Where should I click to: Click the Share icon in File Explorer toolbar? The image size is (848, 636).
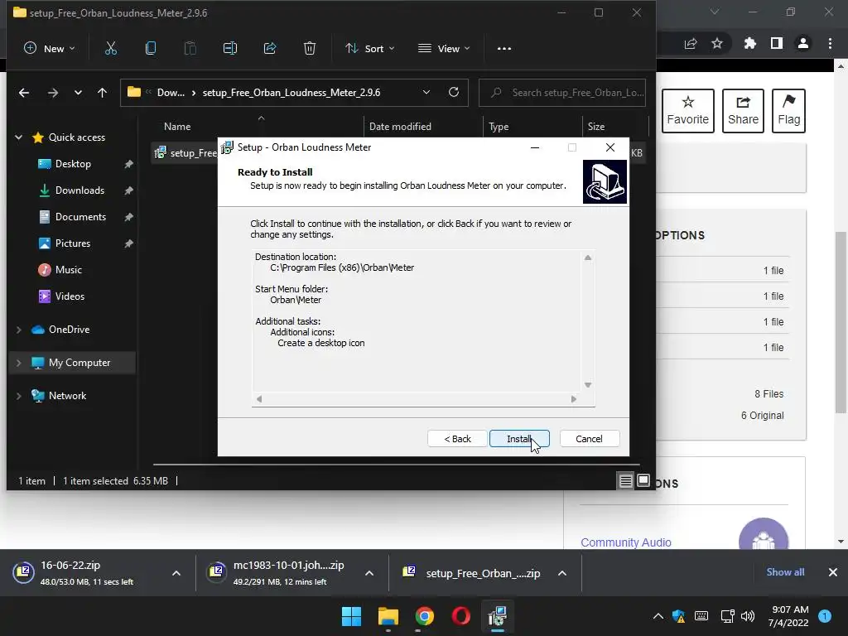270,49
